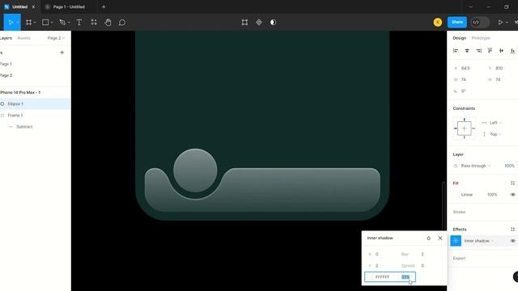
Task: Open the Assets tab
Action: pos(23,38)
